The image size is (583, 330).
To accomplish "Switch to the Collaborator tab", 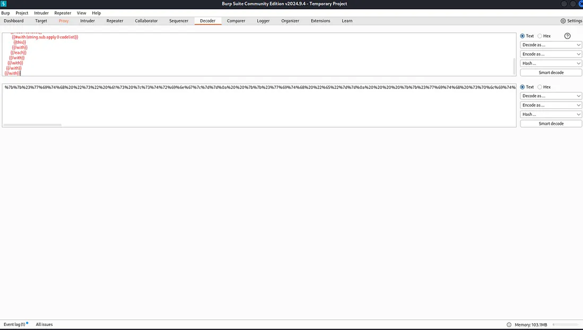I will click(x=146, y=21).
